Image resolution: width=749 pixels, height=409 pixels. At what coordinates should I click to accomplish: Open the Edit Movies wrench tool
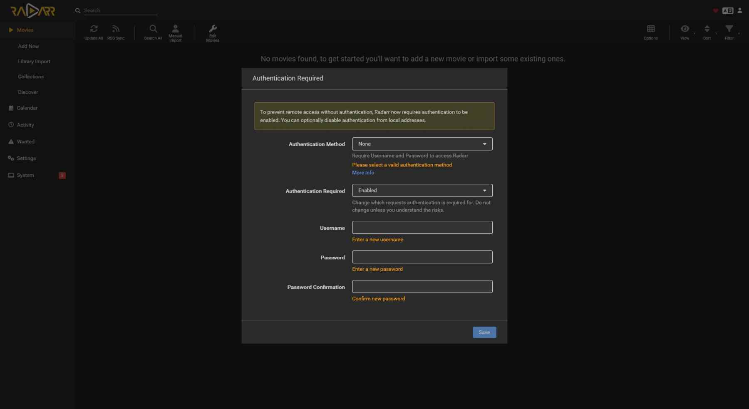pos(213,29)
